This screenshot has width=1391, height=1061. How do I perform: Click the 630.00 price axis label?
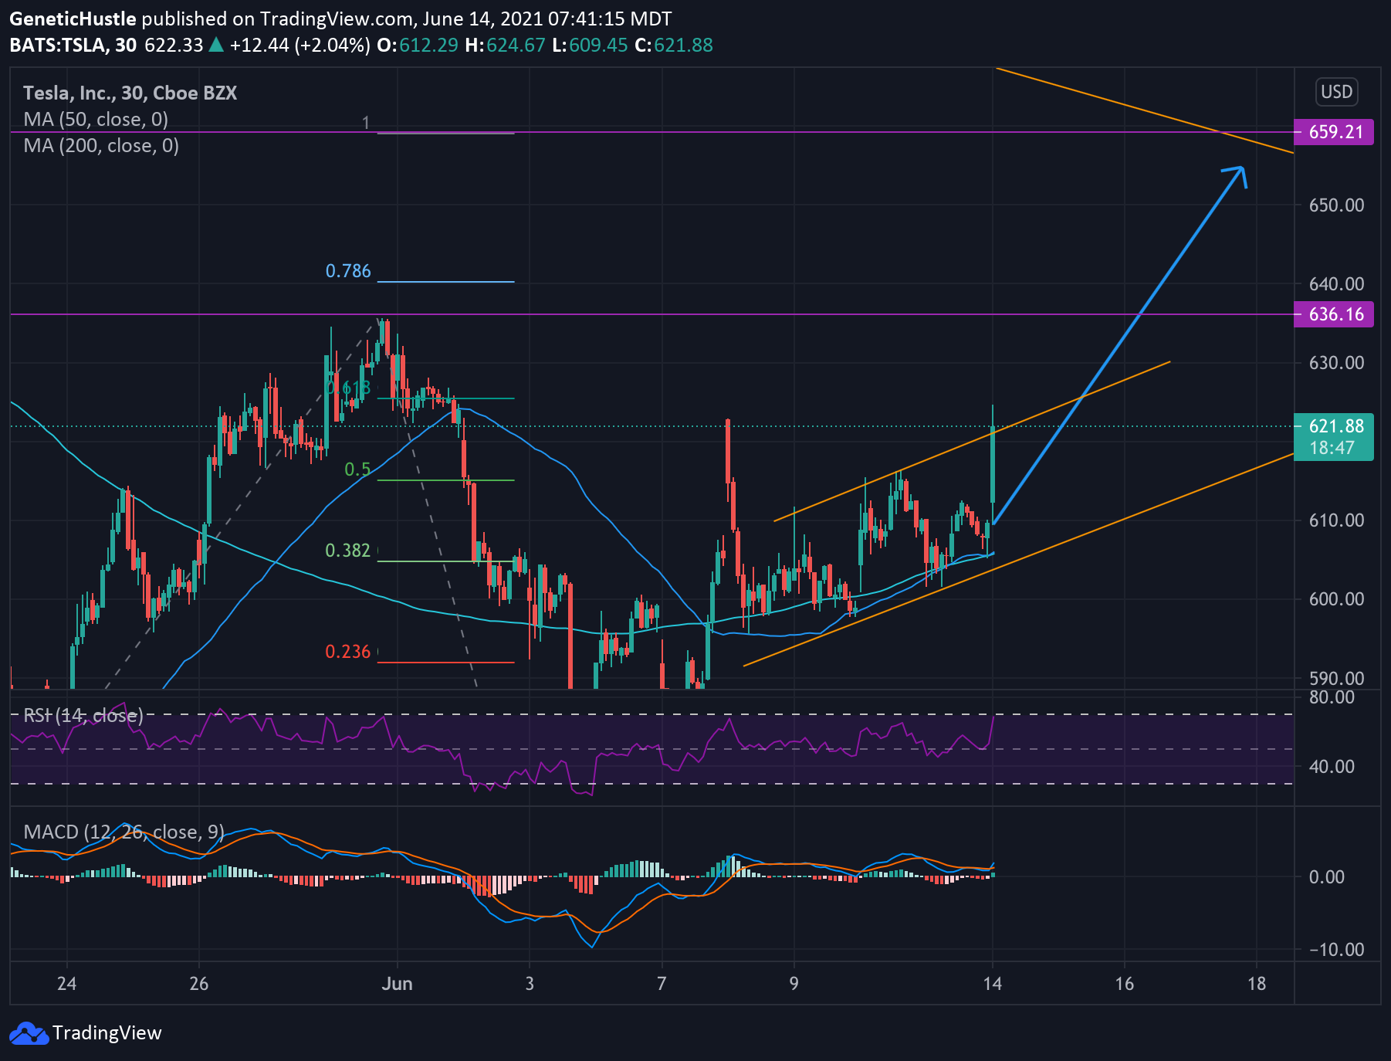click(1336, 363)
